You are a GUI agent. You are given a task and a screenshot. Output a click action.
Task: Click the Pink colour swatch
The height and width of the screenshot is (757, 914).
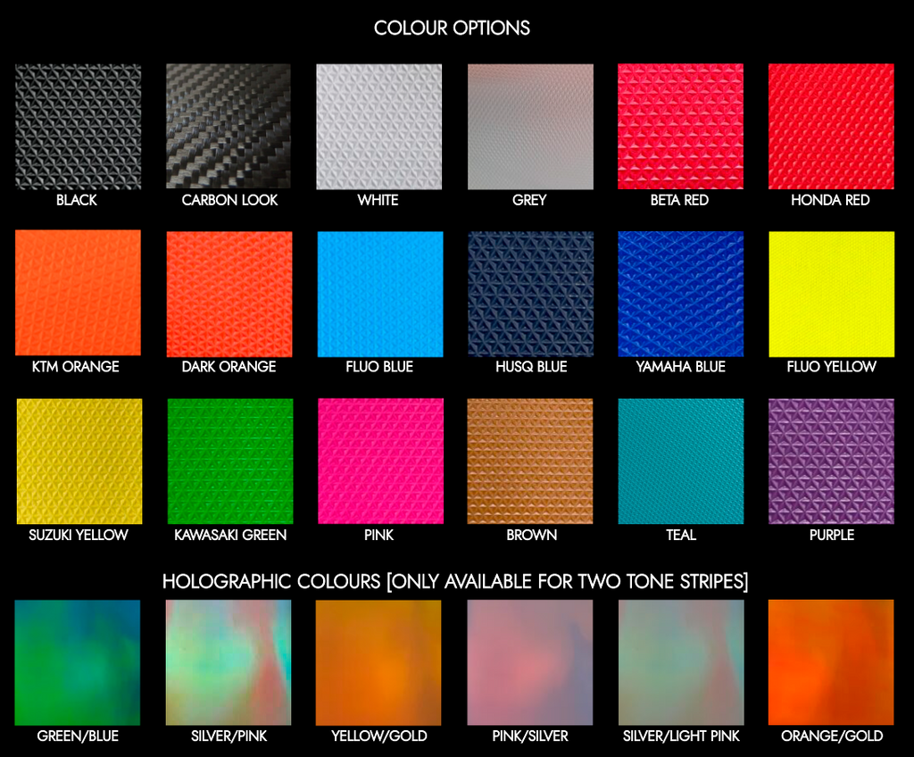[x=380, y=462]
